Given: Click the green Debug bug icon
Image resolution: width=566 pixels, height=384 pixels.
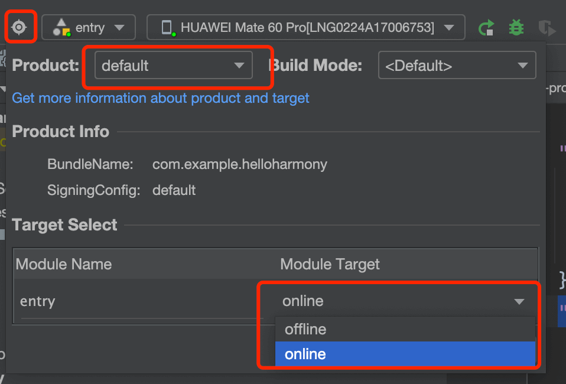Looking at the screenshot, I should [x=516, y=28].
